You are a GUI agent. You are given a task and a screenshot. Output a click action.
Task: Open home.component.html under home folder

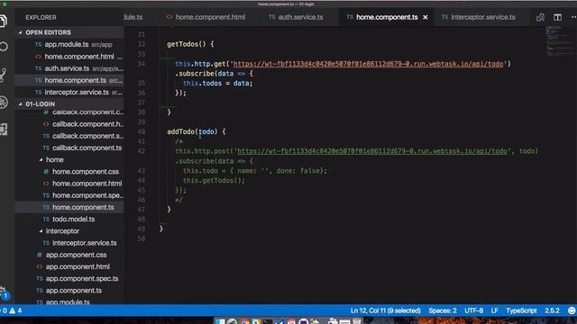click(69, 184)
